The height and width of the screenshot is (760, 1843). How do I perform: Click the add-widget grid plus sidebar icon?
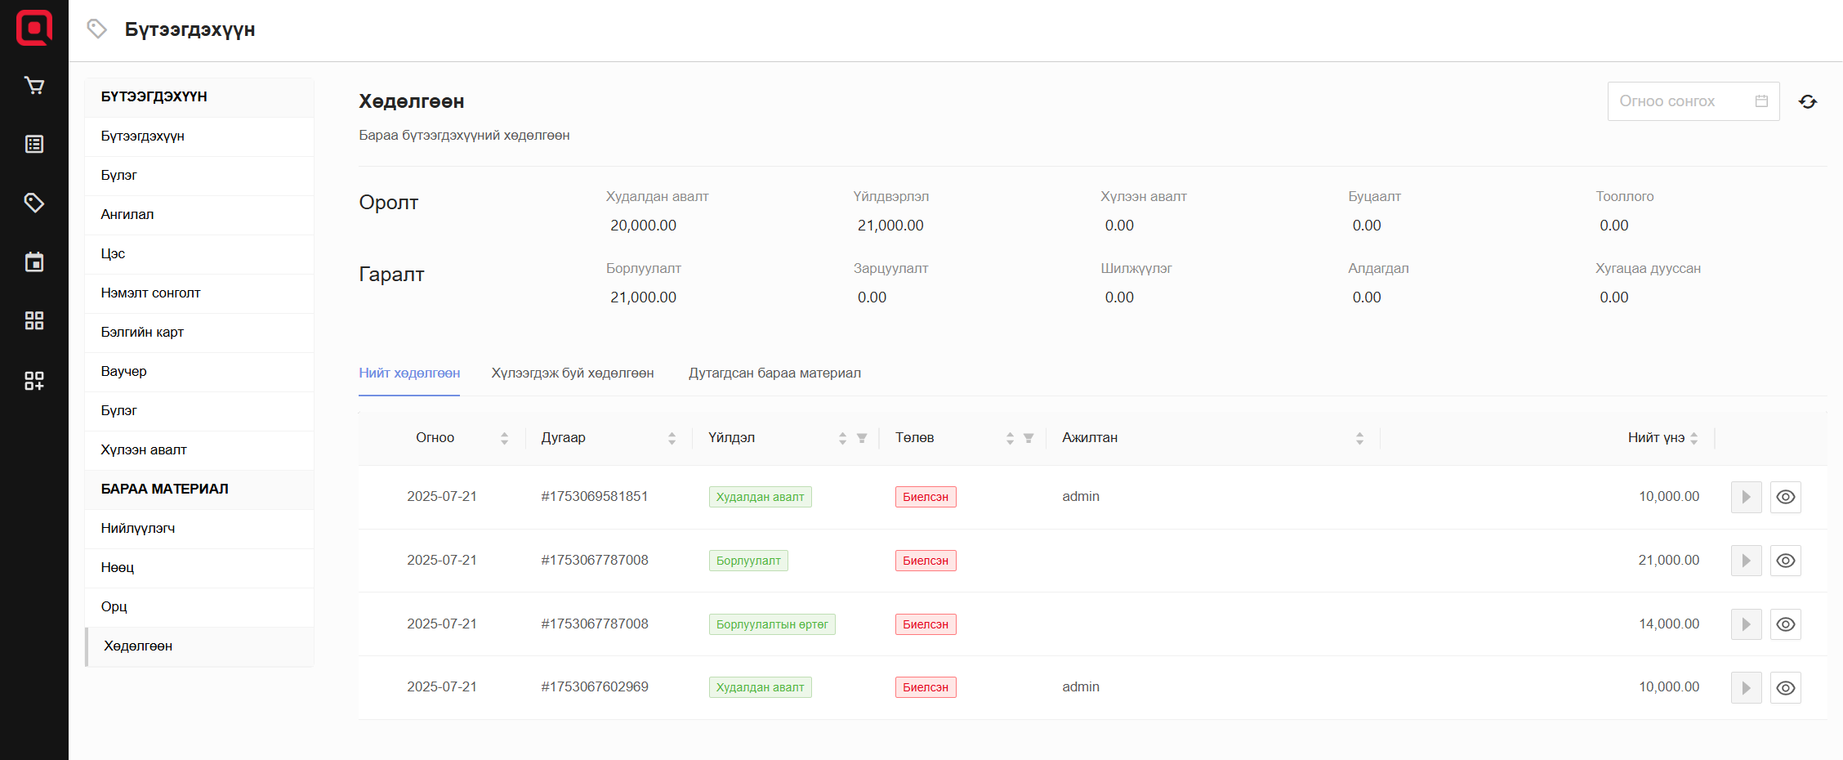point(34,380)
